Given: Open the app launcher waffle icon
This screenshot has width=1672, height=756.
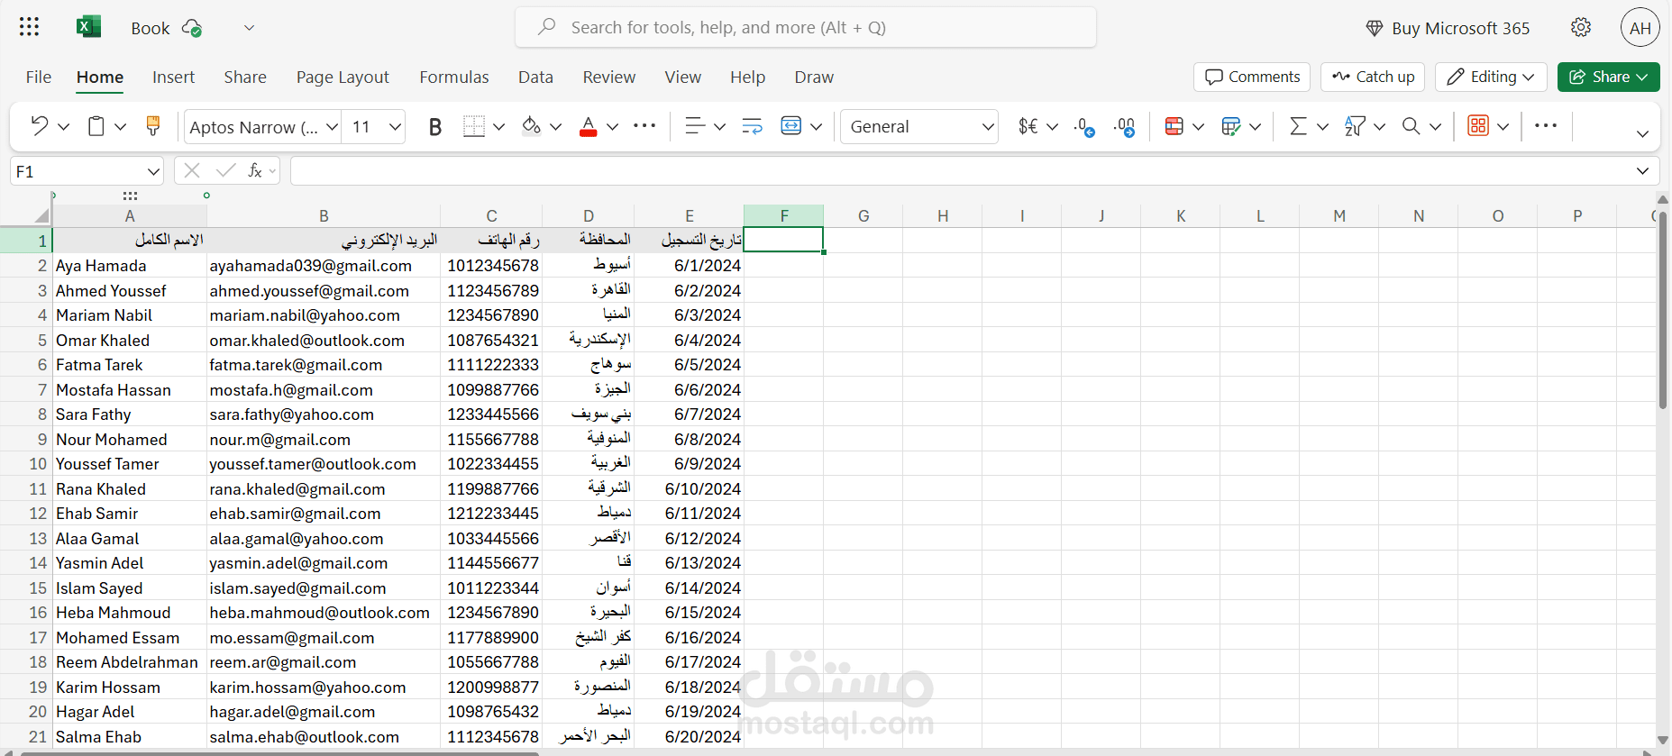Looking at the screenshot, I should (29, 27).
